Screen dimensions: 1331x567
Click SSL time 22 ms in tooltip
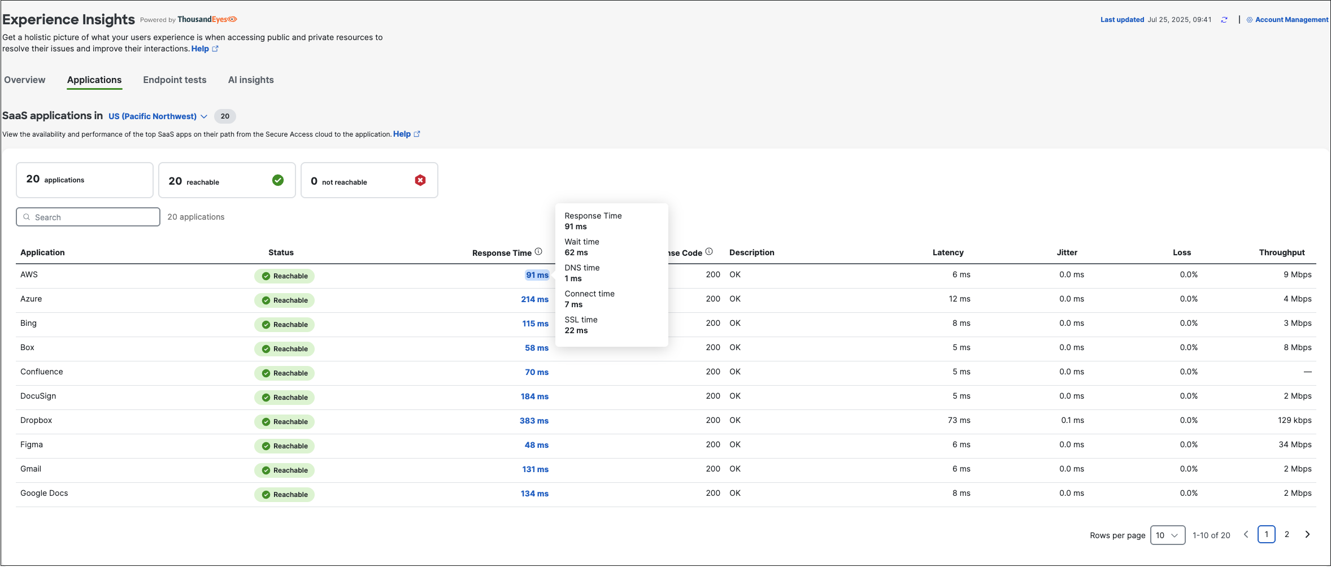click(581, 325)
